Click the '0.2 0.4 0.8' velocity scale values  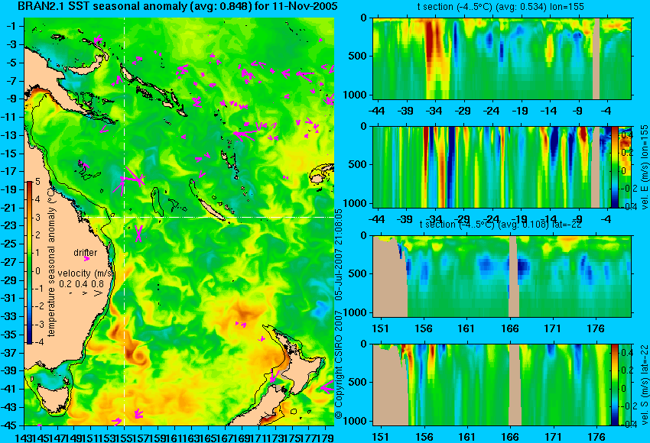pyautogui.click(x=81, y=284)
